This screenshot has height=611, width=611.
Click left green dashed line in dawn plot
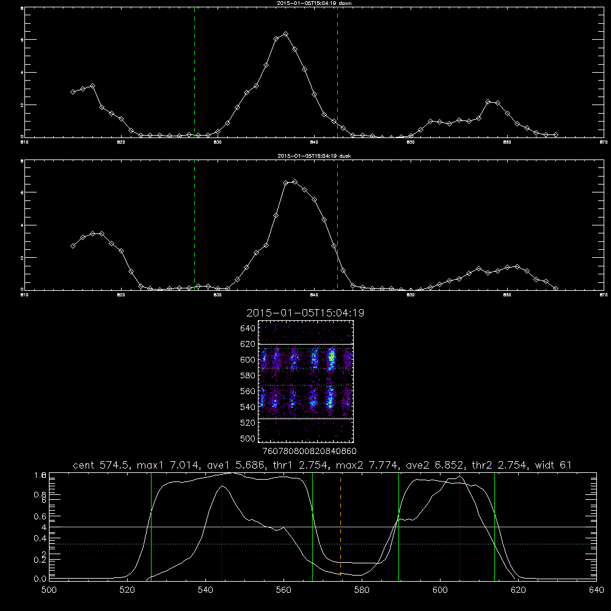click(194, 73)
